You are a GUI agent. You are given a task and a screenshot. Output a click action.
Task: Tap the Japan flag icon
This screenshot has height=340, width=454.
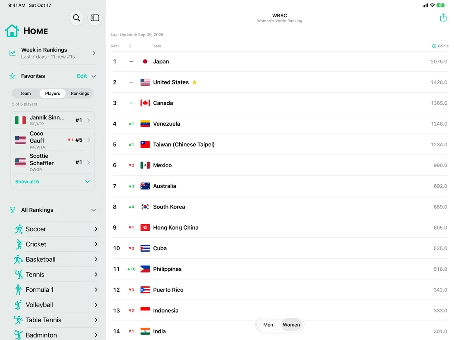[x=145, y=61]
